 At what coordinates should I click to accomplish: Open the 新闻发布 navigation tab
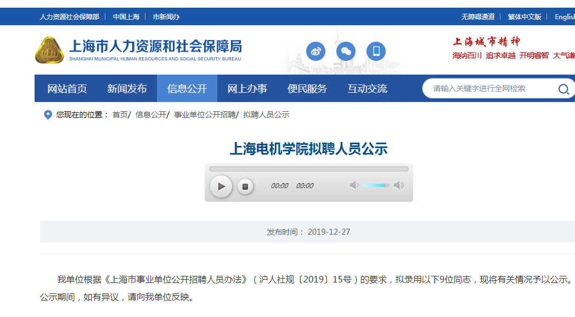pos(127,89)
